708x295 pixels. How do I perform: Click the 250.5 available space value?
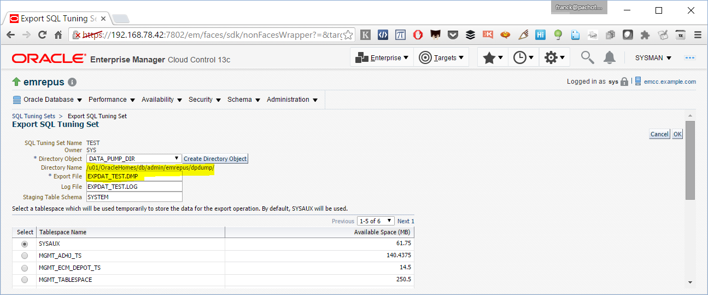[404, 280]
